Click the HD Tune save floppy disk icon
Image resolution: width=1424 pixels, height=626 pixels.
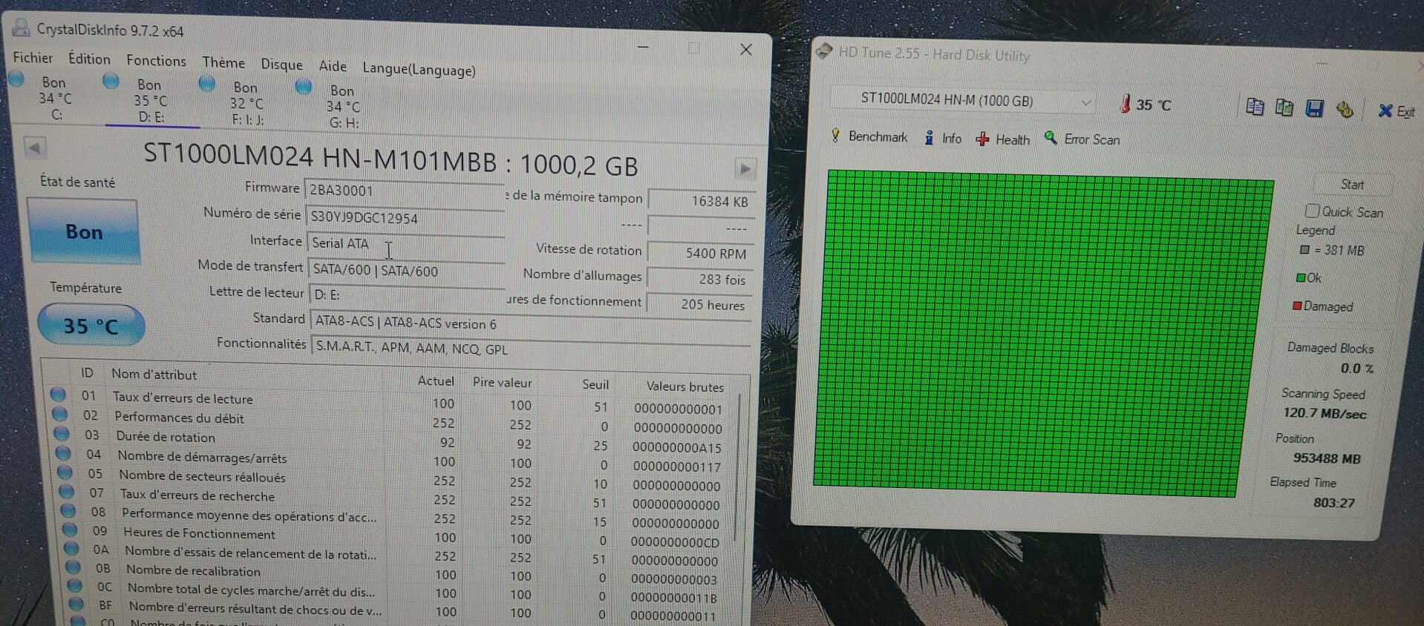(1314, 109)
